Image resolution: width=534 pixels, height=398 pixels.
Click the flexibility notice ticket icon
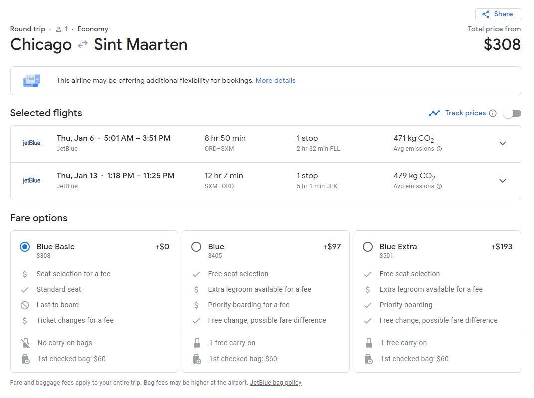(x=32, y=80)
